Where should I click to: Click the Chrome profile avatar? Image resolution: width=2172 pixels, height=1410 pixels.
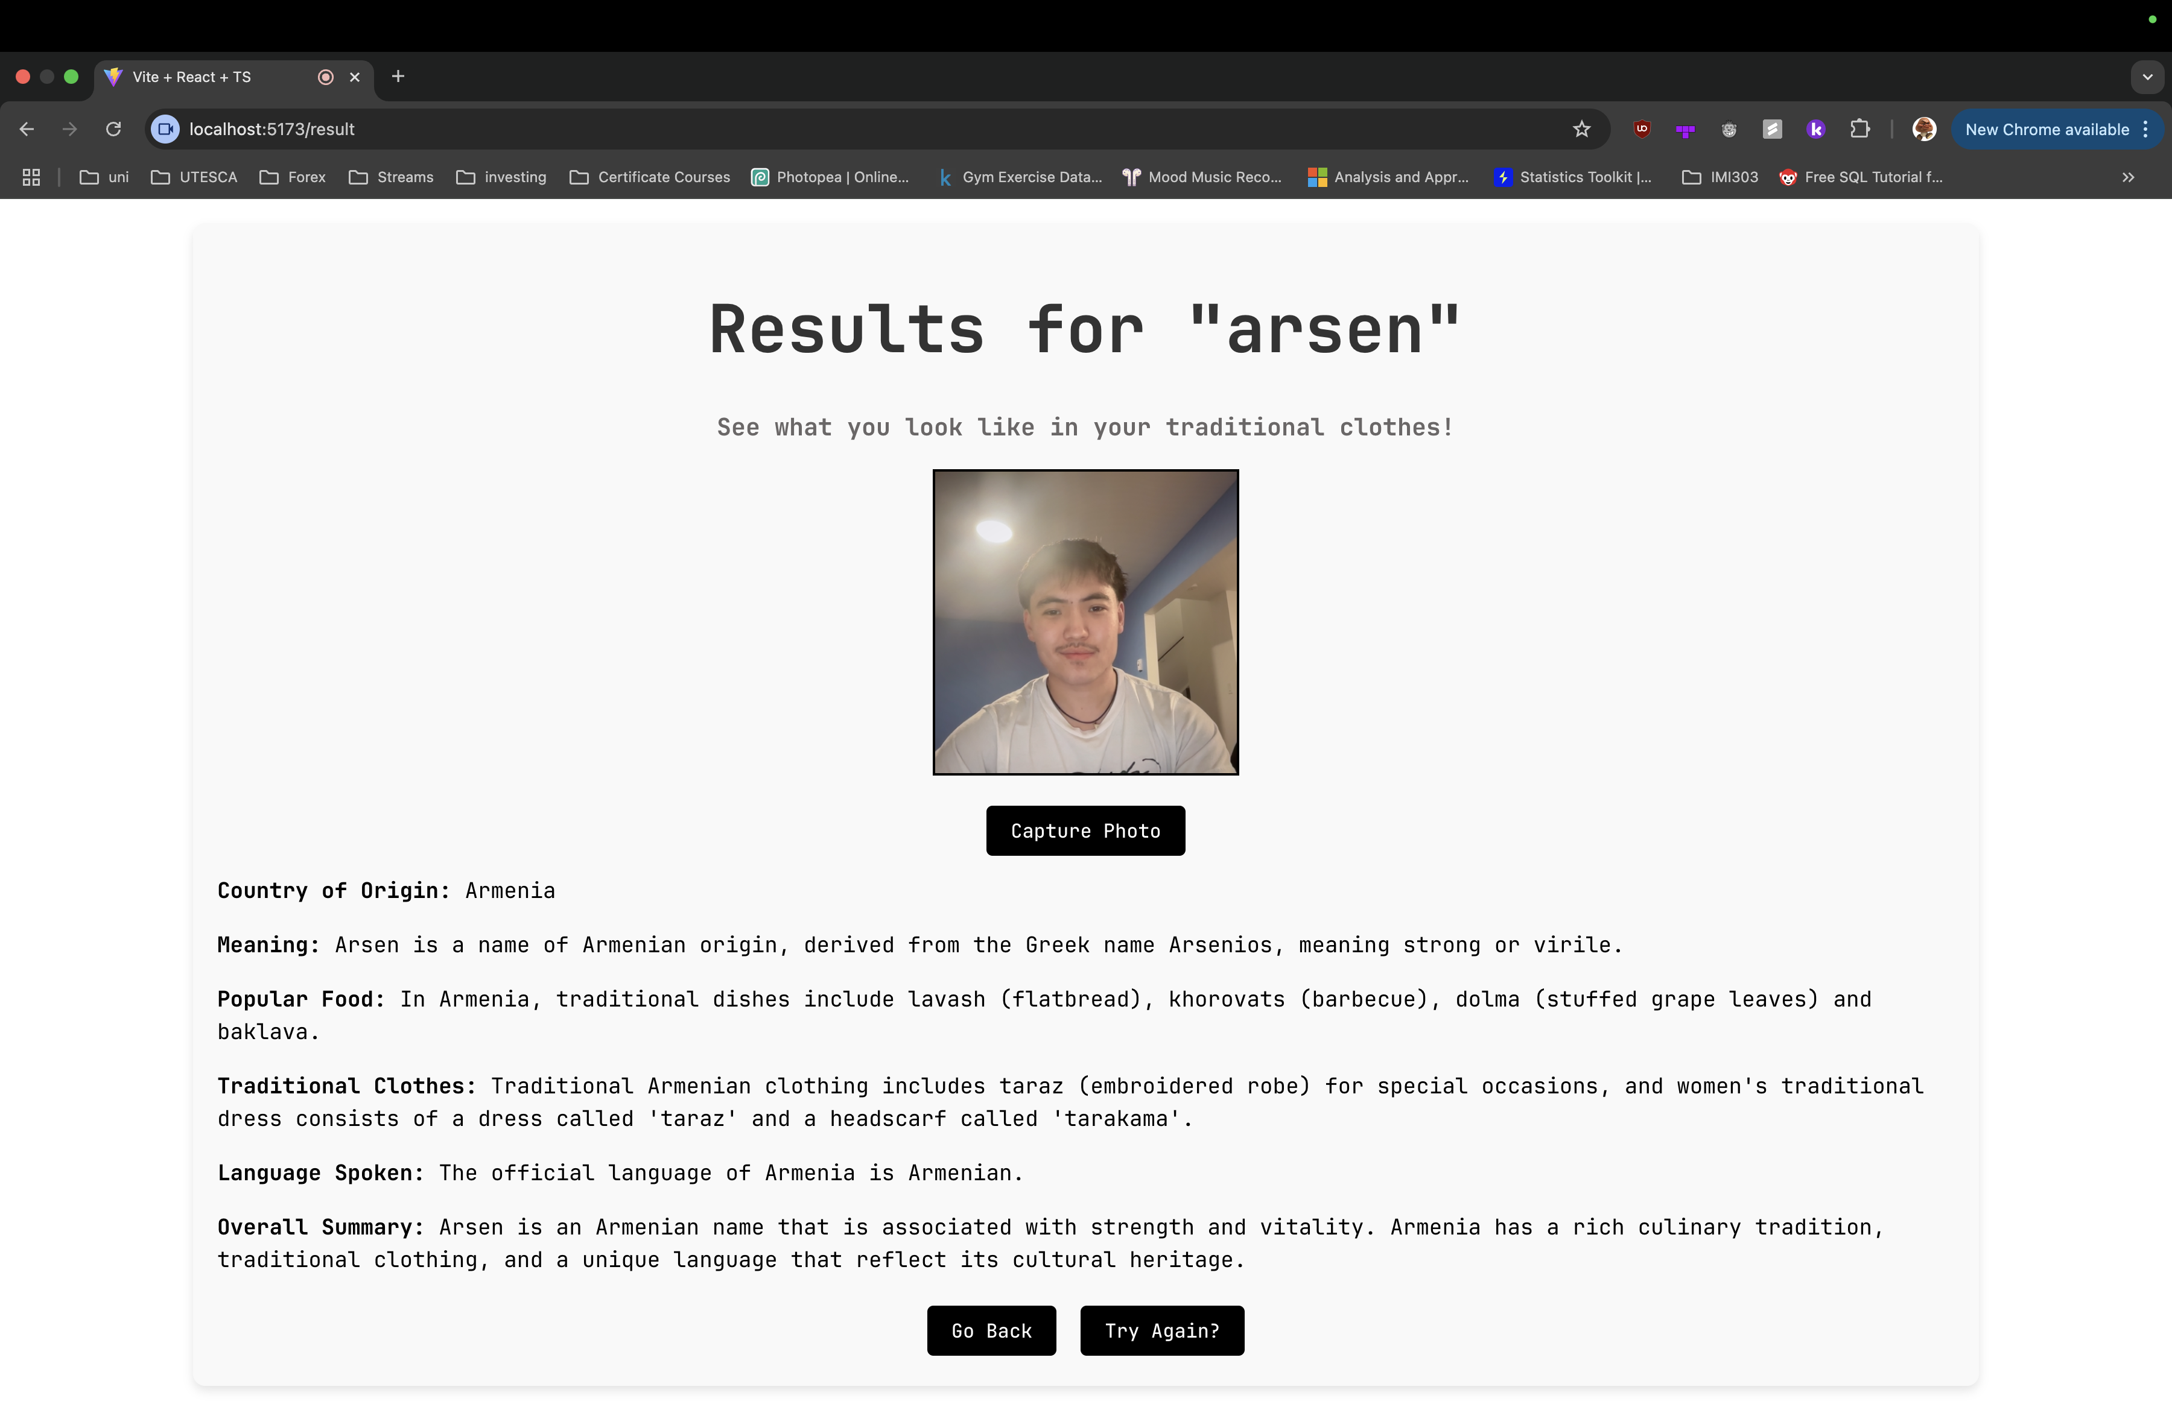(1924, 130)
